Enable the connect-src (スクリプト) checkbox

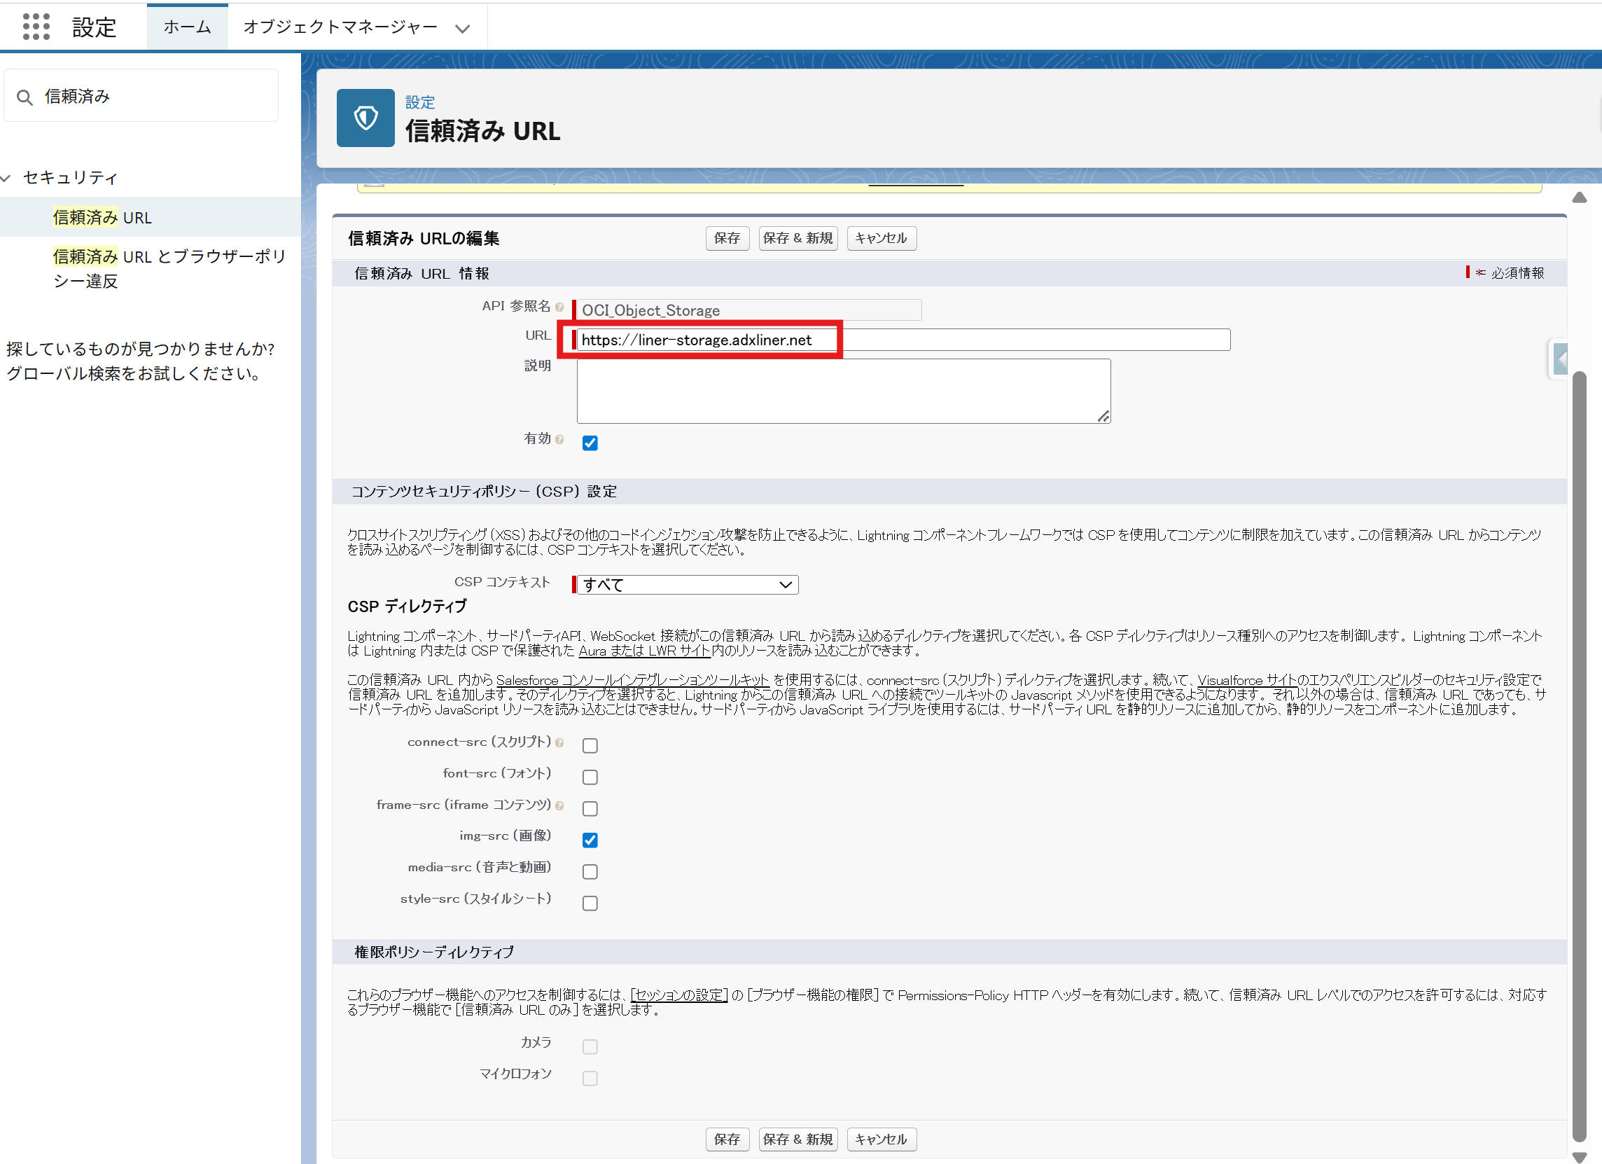590,746
